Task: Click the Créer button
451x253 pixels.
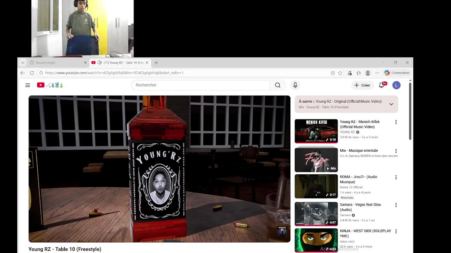Action: 362,85
